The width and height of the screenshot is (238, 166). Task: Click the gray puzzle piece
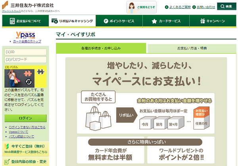click(40, 72)
